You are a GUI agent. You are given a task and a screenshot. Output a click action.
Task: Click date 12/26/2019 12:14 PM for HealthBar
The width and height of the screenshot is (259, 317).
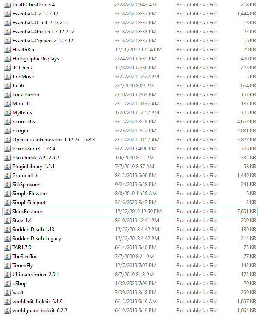(x=138, y=50)
